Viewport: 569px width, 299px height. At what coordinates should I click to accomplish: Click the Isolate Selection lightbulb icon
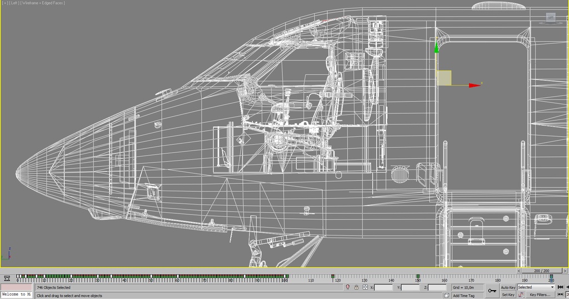pyautogui.click(x=348, y=287)
